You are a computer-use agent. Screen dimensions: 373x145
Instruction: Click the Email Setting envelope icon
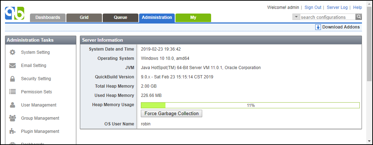(12, 66)
